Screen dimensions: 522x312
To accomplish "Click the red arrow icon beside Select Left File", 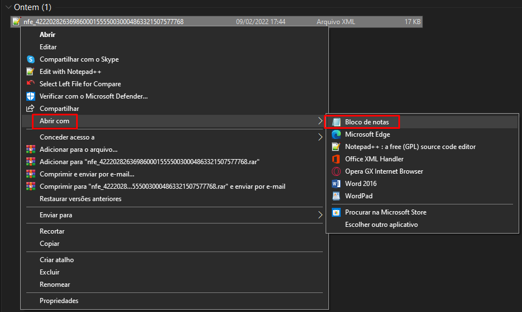I will click(31, 83).
